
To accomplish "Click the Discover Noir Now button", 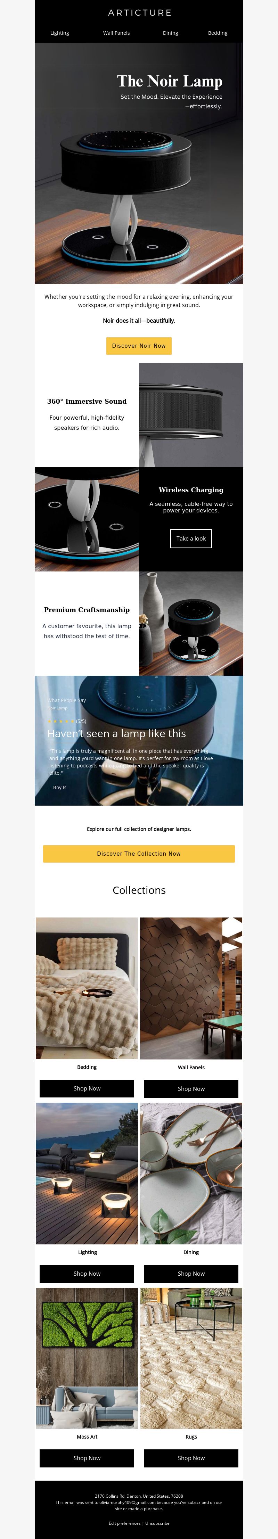I will click(139, 346).
